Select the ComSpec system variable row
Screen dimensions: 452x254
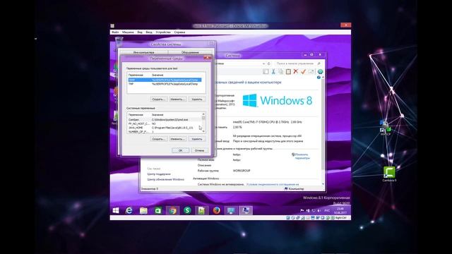pyautogui.click(x=165, y=119)
